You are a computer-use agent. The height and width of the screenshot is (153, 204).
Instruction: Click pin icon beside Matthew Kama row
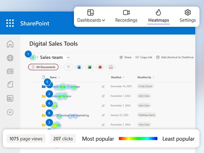click(103, 115)
